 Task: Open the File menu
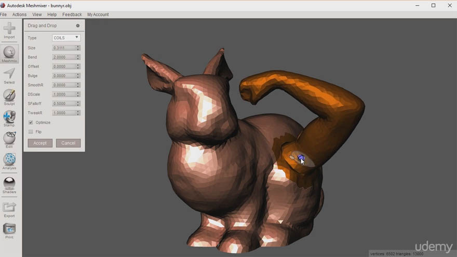(x=4, y=15)
